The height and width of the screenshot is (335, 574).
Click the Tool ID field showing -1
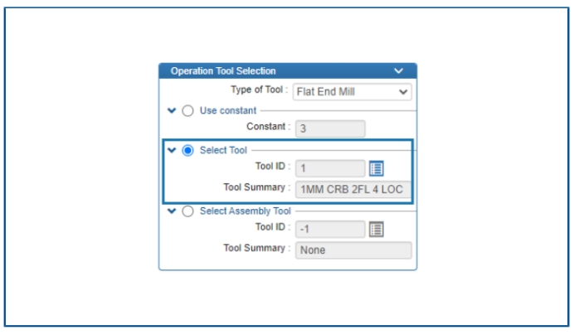point(330,229)
